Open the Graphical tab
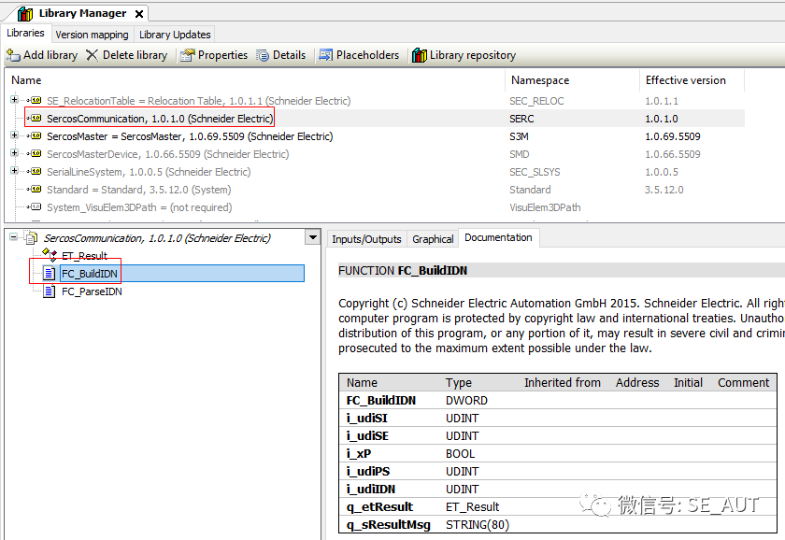Image resolution: width=785 pixels, height=540 pixels. (433, 239)
